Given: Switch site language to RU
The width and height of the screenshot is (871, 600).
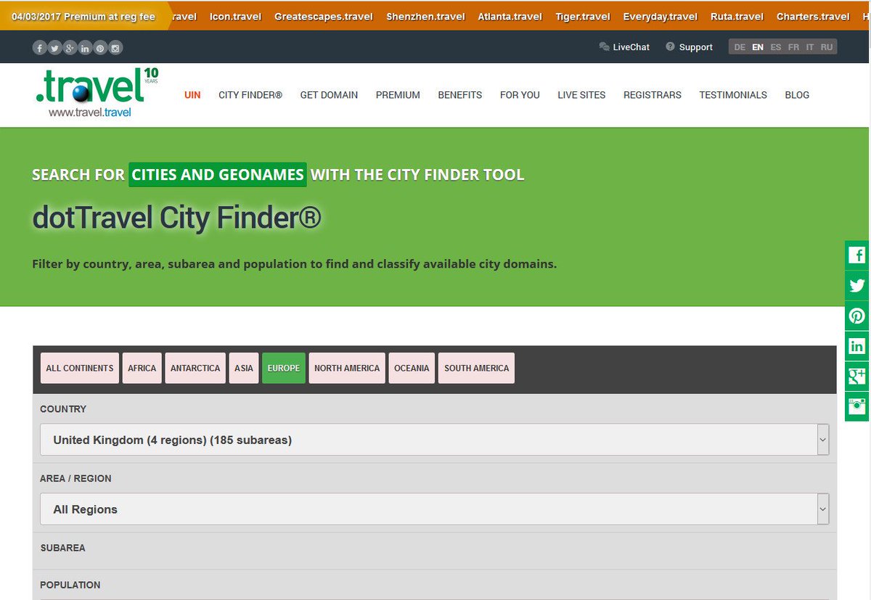Looking at the screenshot, I should click(x=827, y=47).
